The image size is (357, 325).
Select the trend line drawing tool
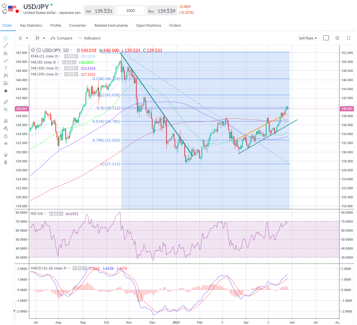[6, 46]
